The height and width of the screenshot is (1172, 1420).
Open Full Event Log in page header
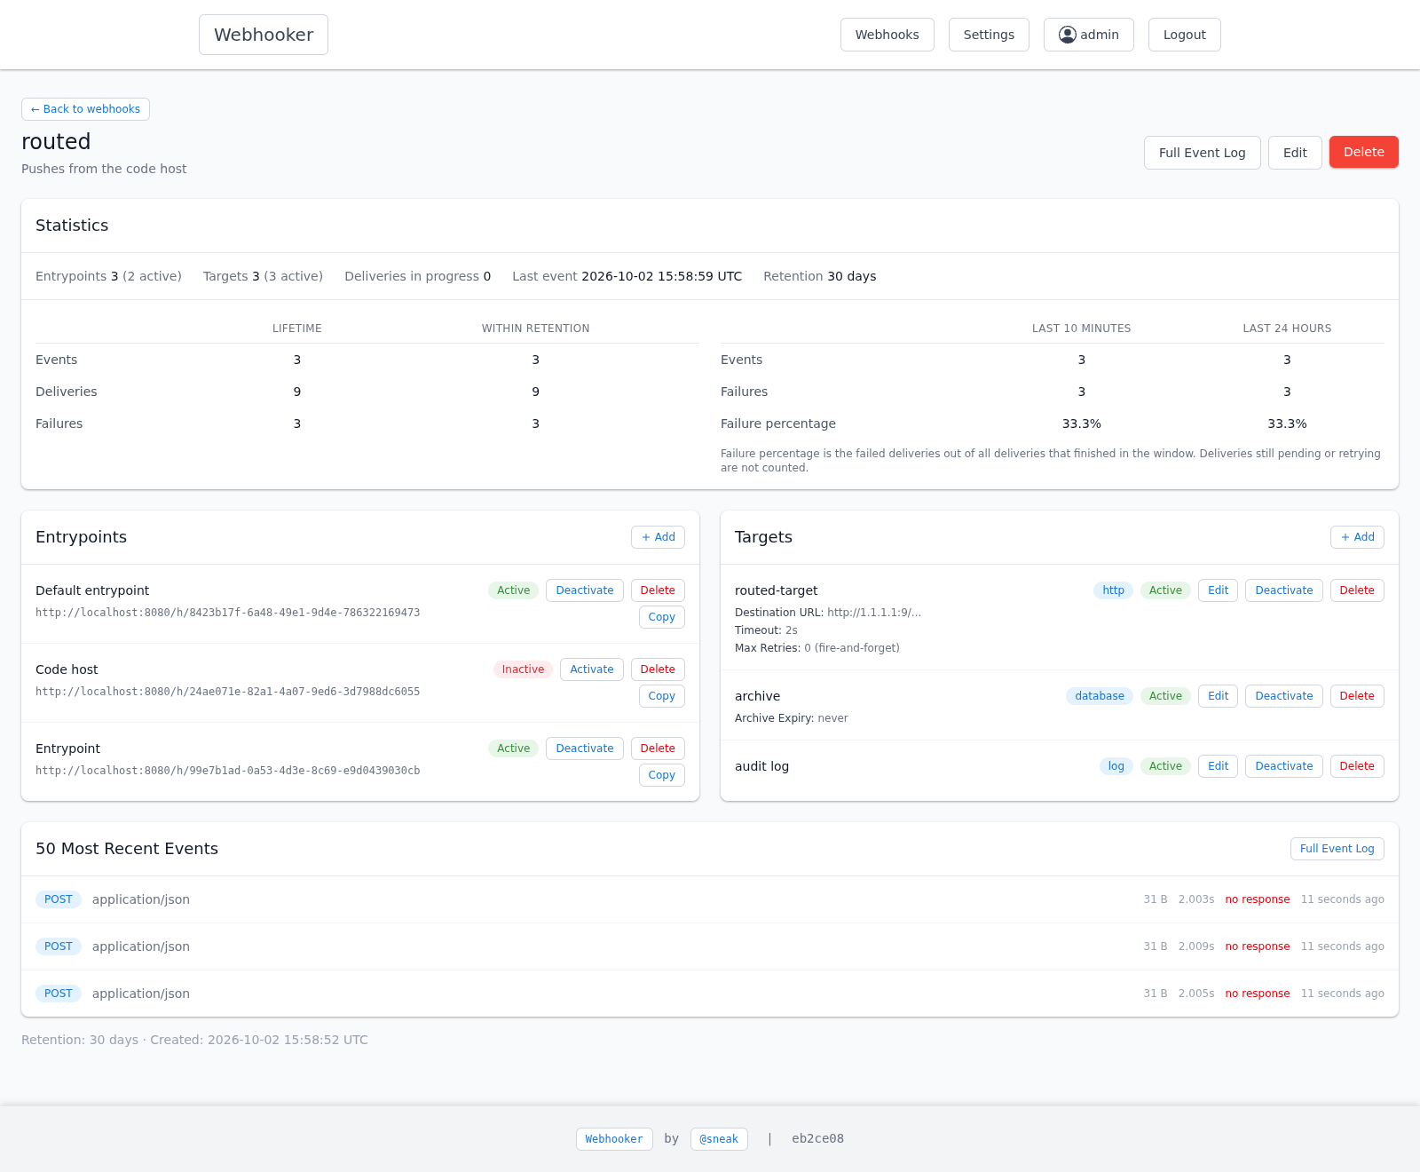point(1202,153)
